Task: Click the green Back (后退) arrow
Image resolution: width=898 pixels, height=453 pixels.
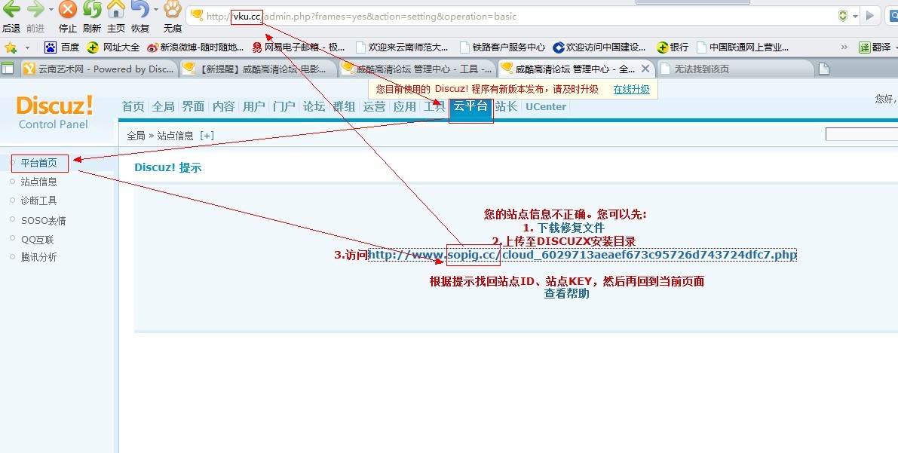Action: pos(11,9)
